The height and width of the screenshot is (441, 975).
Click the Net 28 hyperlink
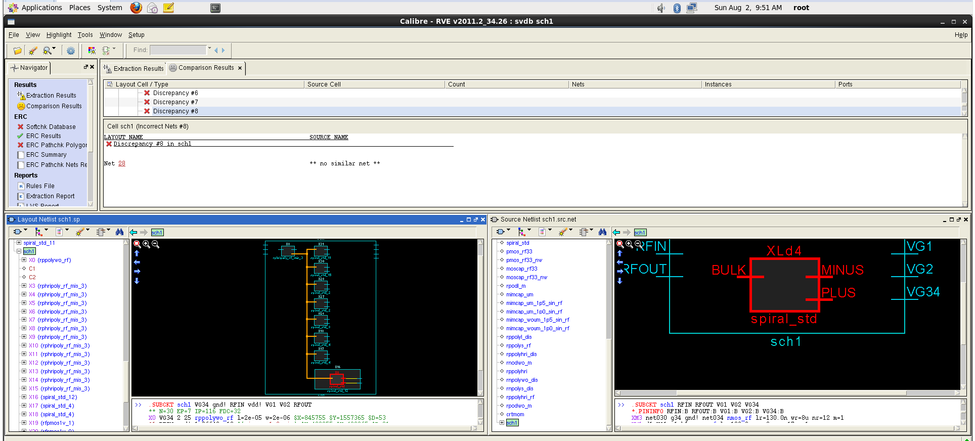(122, 163)
